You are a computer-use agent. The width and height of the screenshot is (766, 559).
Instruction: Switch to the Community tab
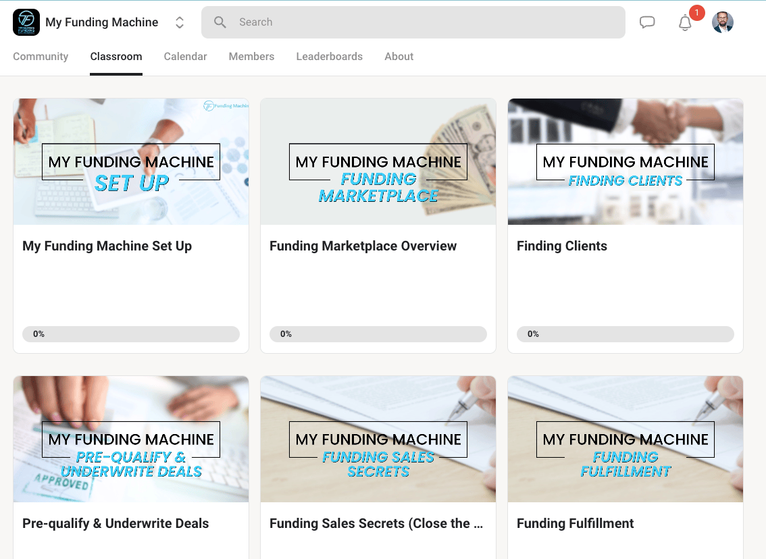pos(41,56)
